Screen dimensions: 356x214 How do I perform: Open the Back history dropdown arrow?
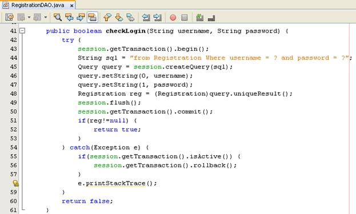click(29, 17)
